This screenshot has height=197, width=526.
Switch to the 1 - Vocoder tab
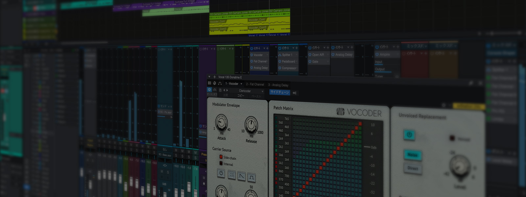tap(232, 84)
